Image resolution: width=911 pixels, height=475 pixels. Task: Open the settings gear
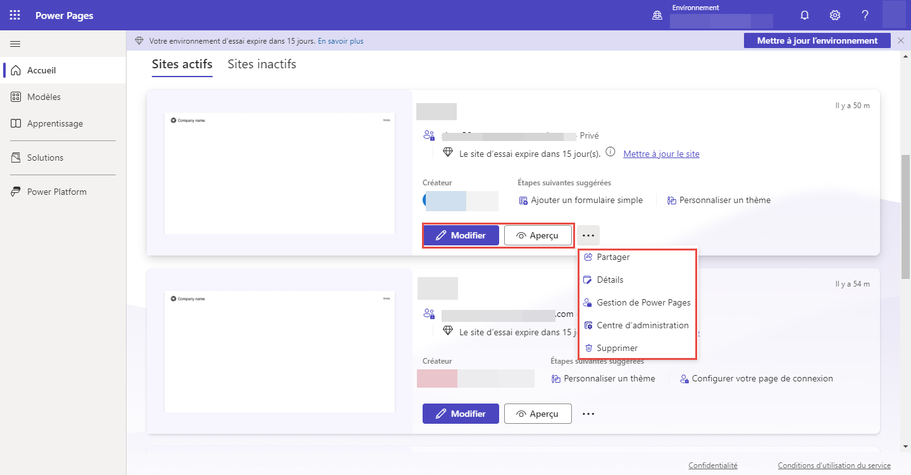coord(835,15)
